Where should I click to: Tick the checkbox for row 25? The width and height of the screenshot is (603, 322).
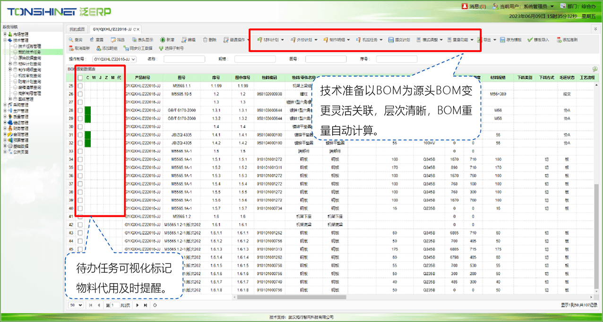click(80, 86)
